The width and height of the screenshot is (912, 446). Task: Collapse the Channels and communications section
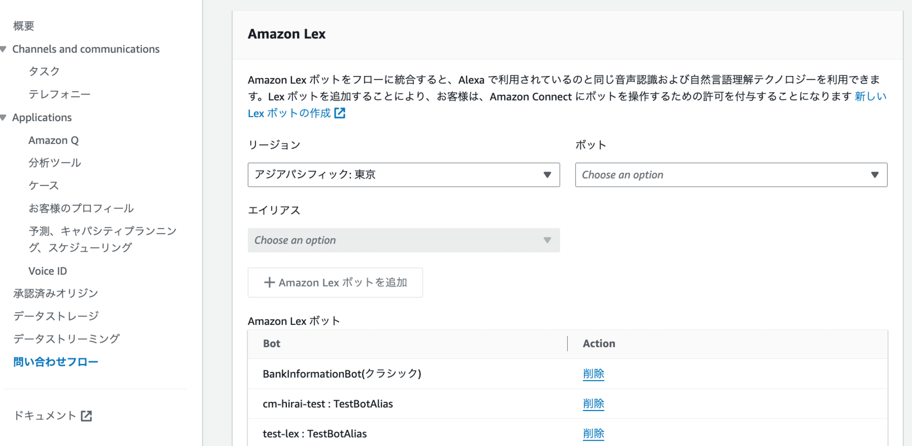click(3, 49)
